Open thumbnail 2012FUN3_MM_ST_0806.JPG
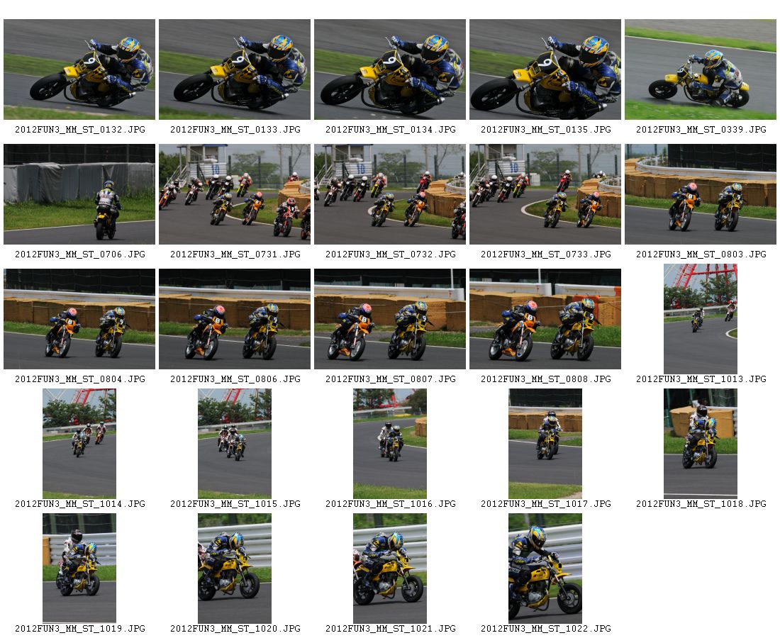The image size is (780, 638). pyautogui.click(x=235, y=319)
